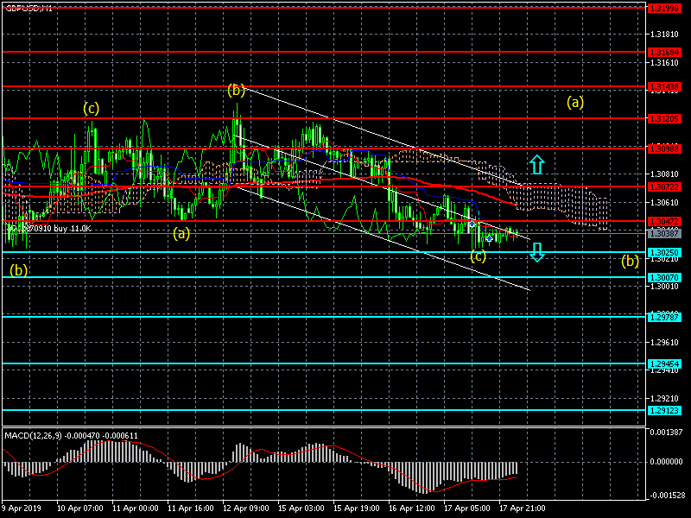Select the 1.30988 resistance price tag
This screenshot has height=518, width=691.
tap(664, 149)
